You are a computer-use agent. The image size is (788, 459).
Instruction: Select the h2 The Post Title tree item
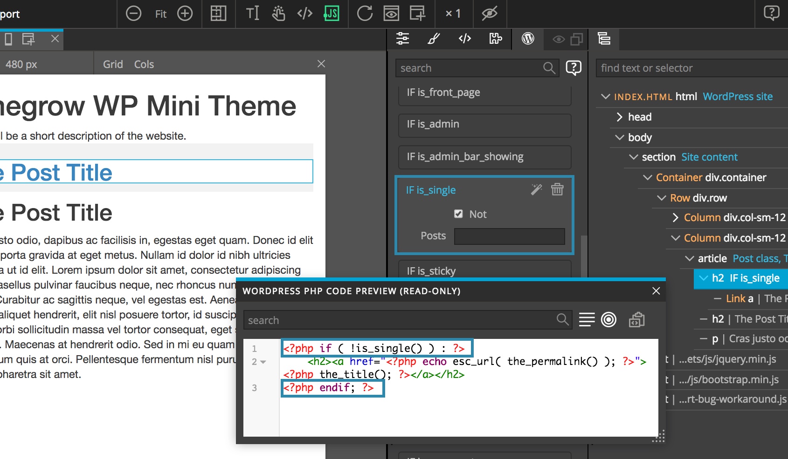point(749,319)
